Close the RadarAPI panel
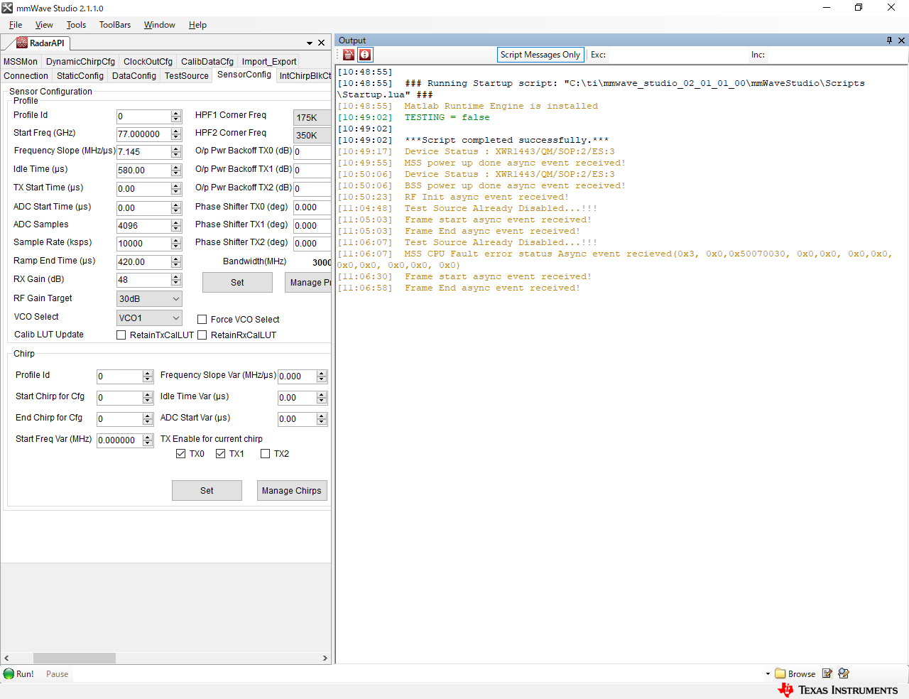This screenshot has height=699, width=909. [321, 43]
